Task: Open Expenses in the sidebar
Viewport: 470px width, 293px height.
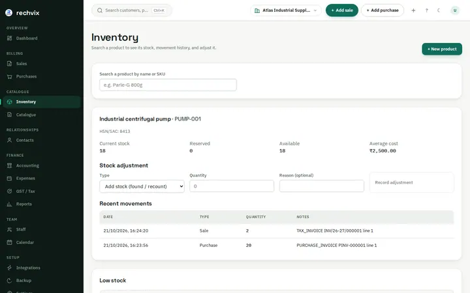Action: 40,178
